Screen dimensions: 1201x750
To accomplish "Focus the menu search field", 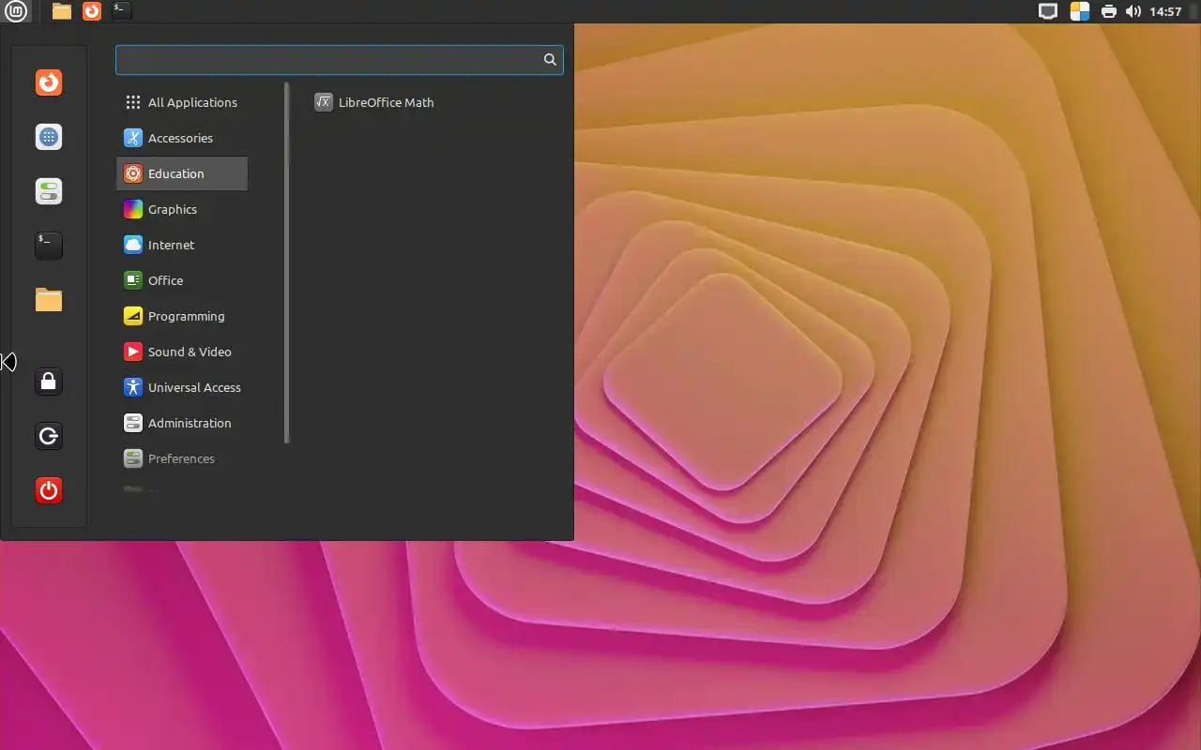I will coord(339,60).
